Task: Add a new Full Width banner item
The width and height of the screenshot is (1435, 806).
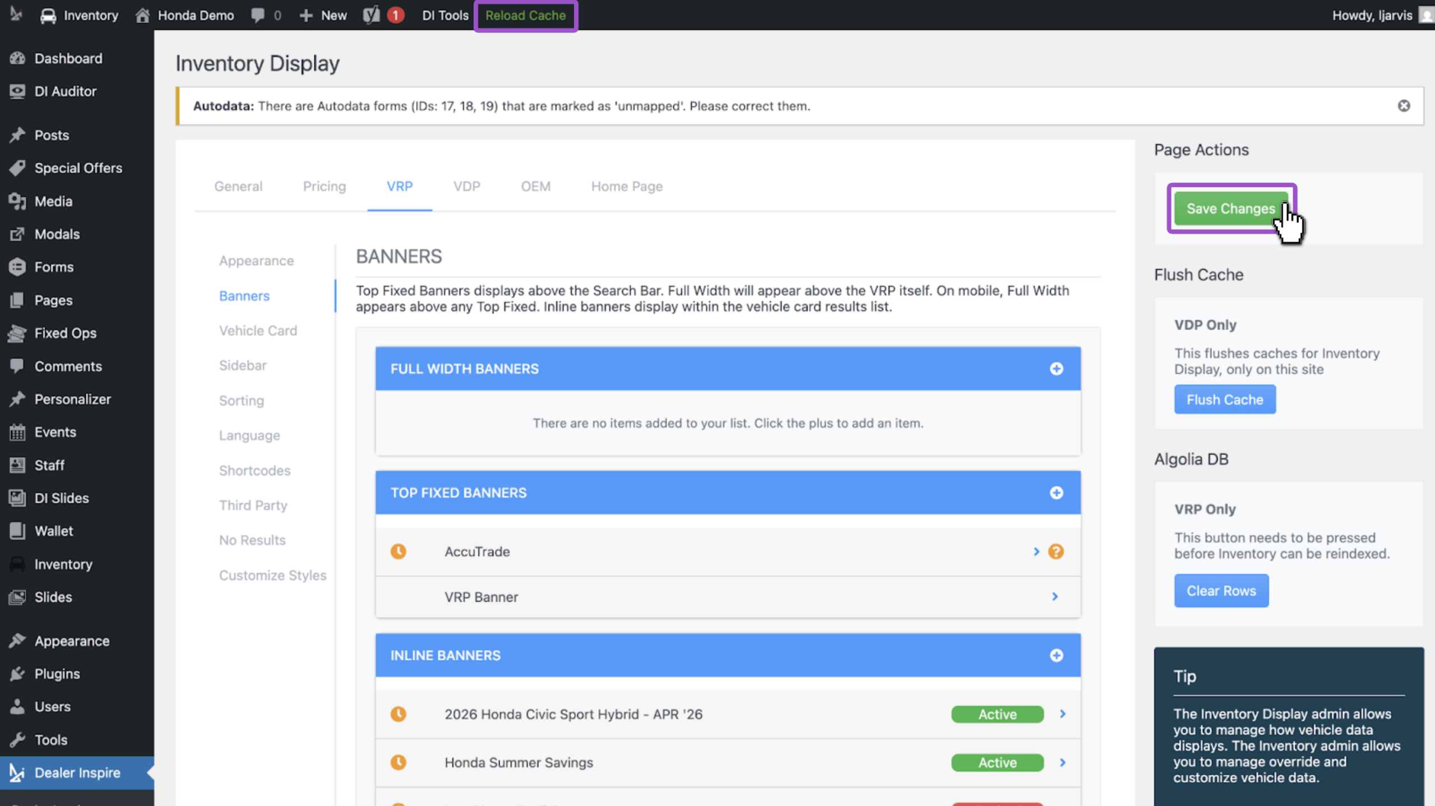Action: point(1056,369)
